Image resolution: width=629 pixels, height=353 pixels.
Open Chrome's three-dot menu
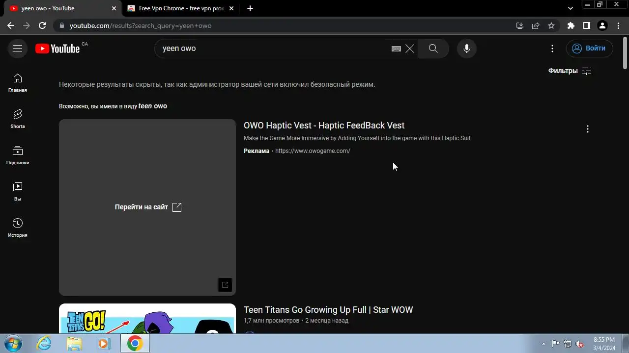point(618,25)
